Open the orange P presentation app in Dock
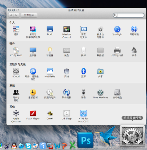Screen dimensions: 147x150 click(65, 146)
